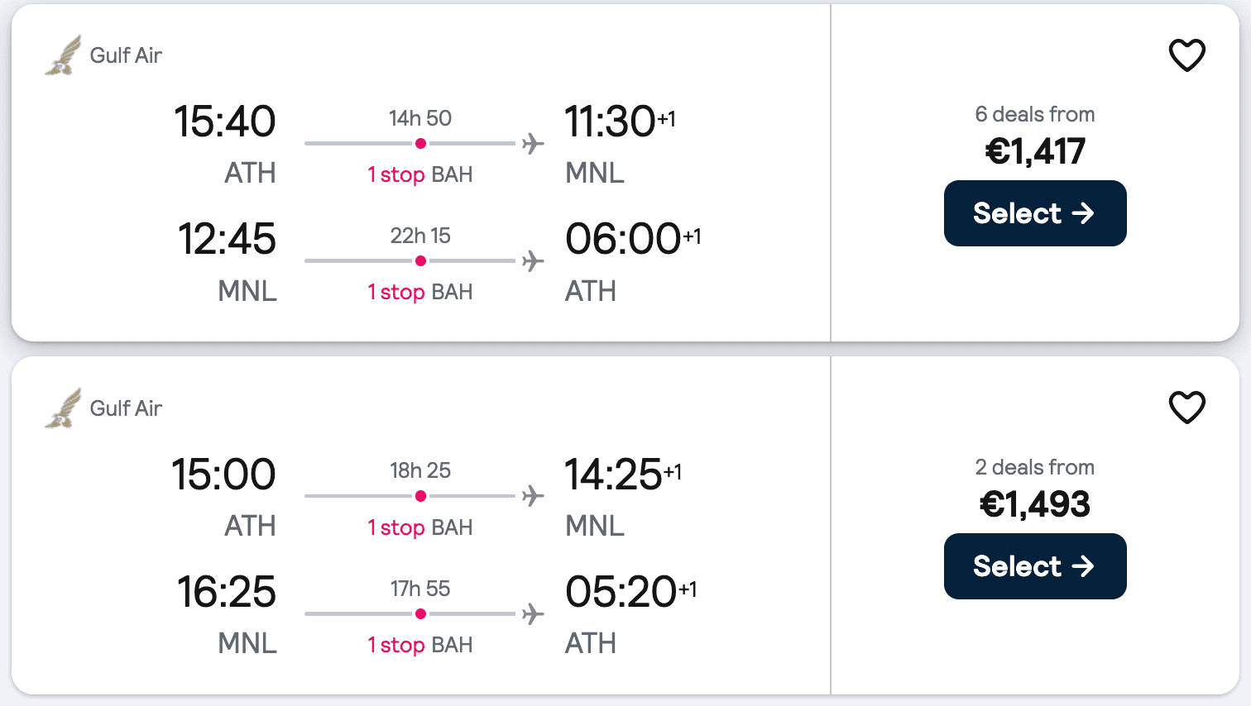Save the €1,417 flight with heart icon
This screenshot has width=1251, height=706.
pyautogui.click(x=1186, y=55)
